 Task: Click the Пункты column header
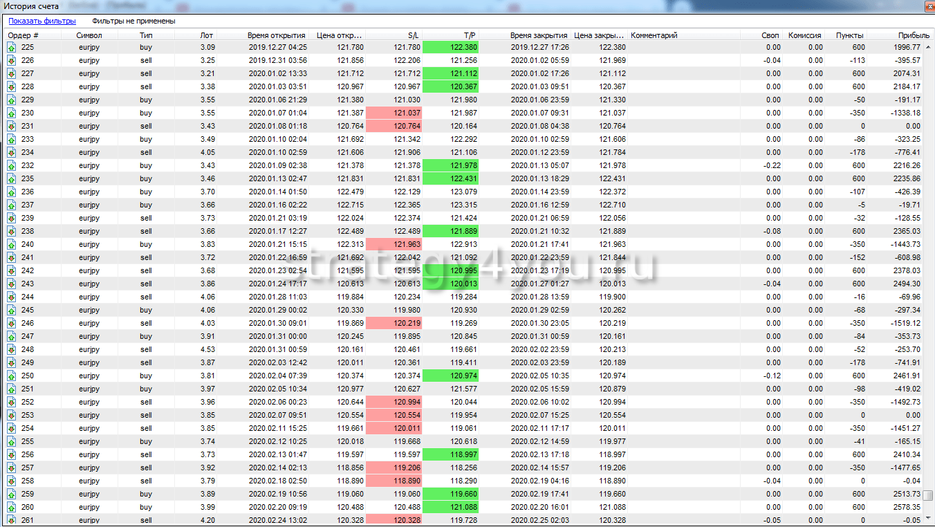coord(849,35)
